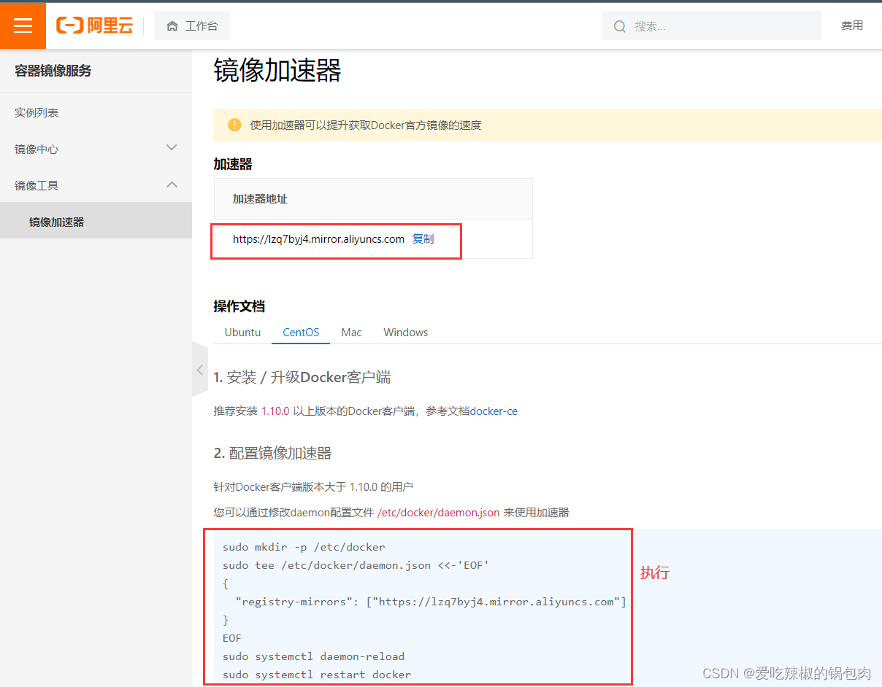
Task: Expand the 镜像中心 menu chevron
Action: click(172, 147)
